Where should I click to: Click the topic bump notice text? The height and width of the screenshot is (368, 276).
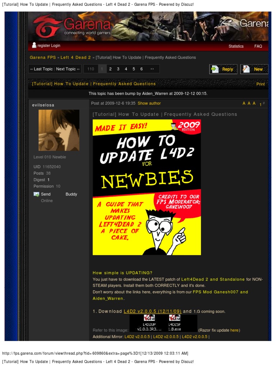(148, 93)
